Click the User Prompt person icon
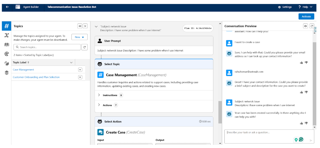The height and width of the screenshot is (148, 320). click(x=100, y=41)
